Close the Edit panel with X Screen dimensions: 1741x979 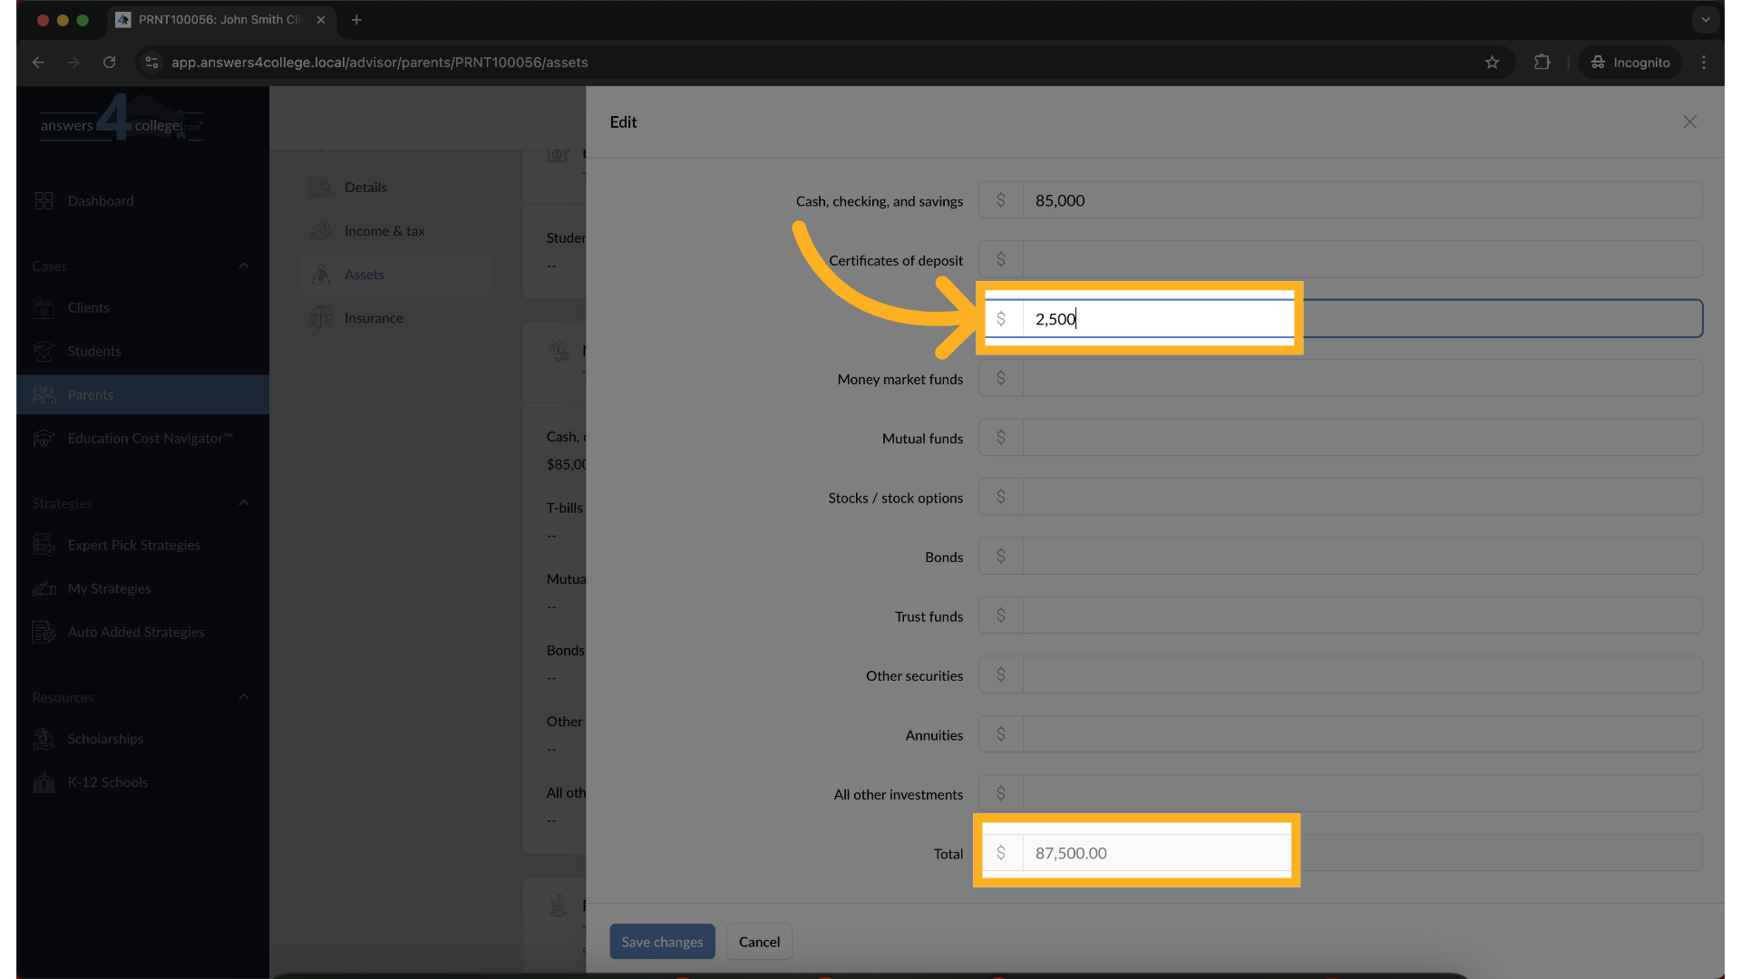tap(1689, 121)
